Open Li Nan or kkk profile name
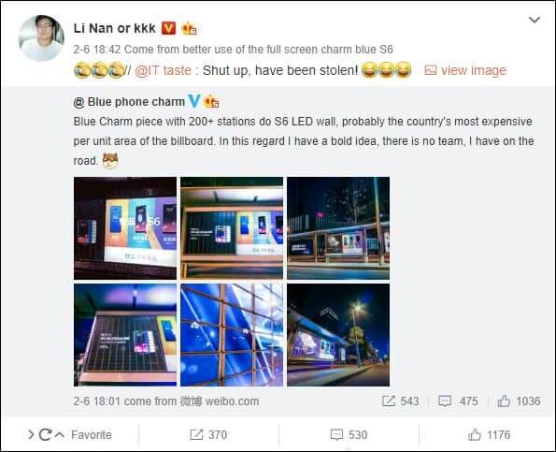Viewport: 556px width, 452px height. [115, 28]
